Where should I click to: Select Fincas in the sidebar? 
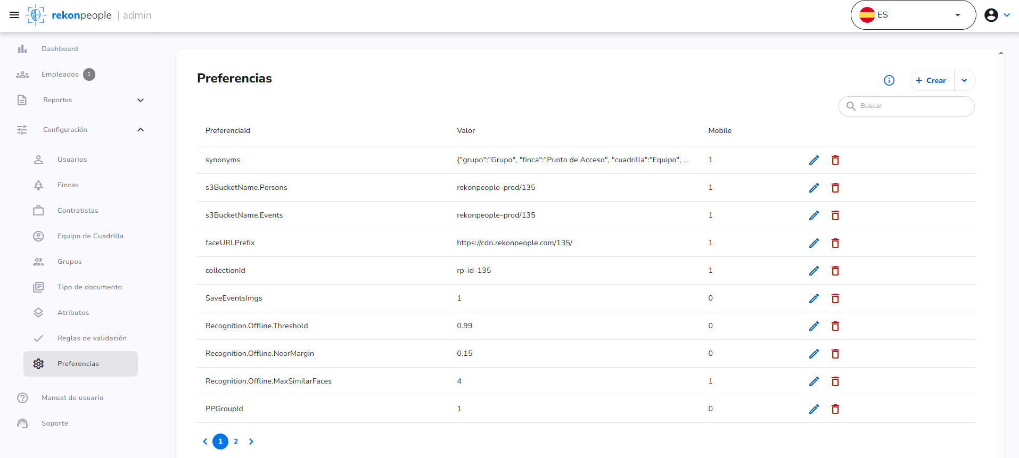[x=68, y=185]
